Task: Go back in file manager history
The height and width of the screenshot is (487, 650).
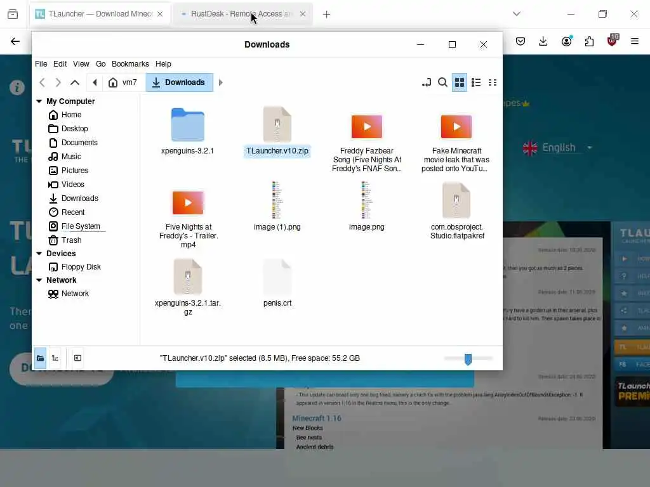Action: coord(43,82)
